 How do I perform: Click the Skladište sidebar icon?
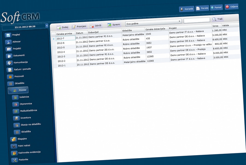tap(10, 84)
